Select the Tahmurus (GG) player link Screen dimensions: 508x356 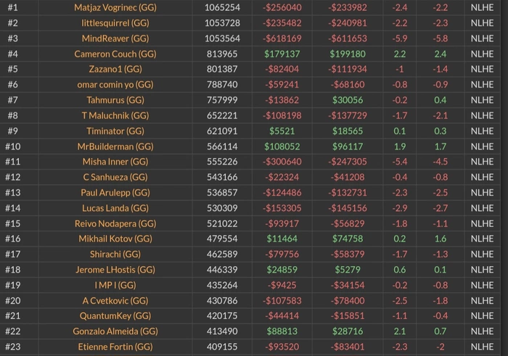click(115, 100)
